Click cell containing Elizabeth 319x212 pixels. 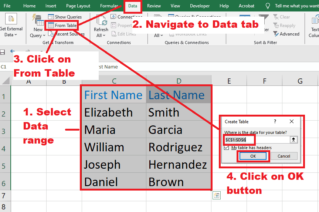click(114, 112)
